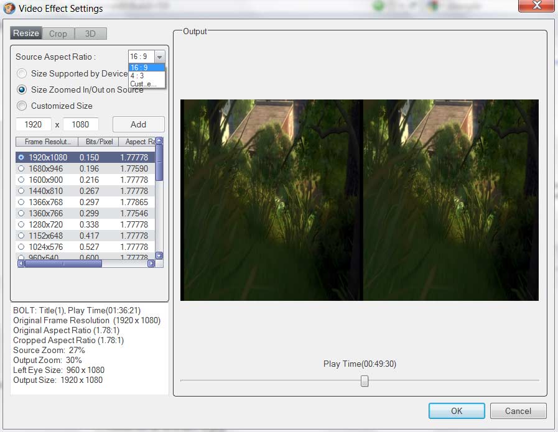Sort by the Aspect Ratio column header
This screenshot has height=432, width=558.
137,142
